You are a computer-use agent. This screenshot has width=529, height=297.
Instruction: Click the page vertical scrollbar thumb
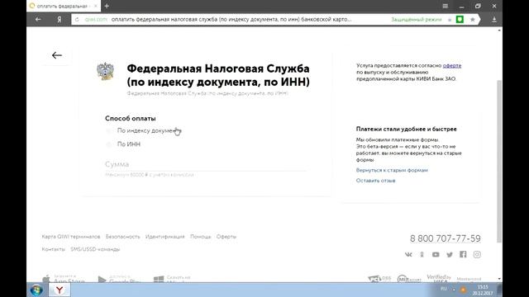click(499, 161)
